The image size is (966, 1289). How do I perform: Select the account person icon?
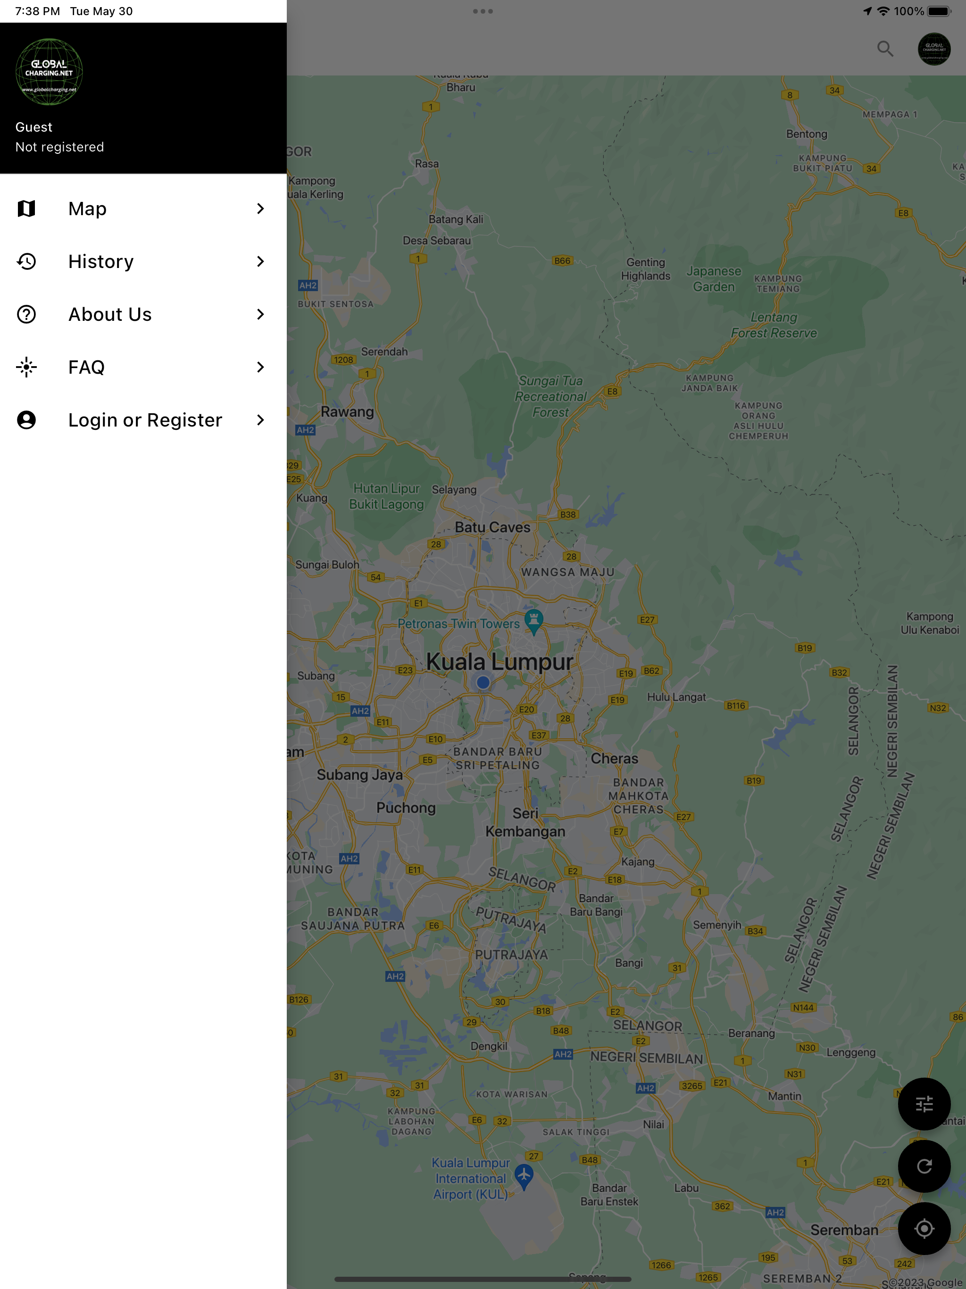(x=26, y=420)
